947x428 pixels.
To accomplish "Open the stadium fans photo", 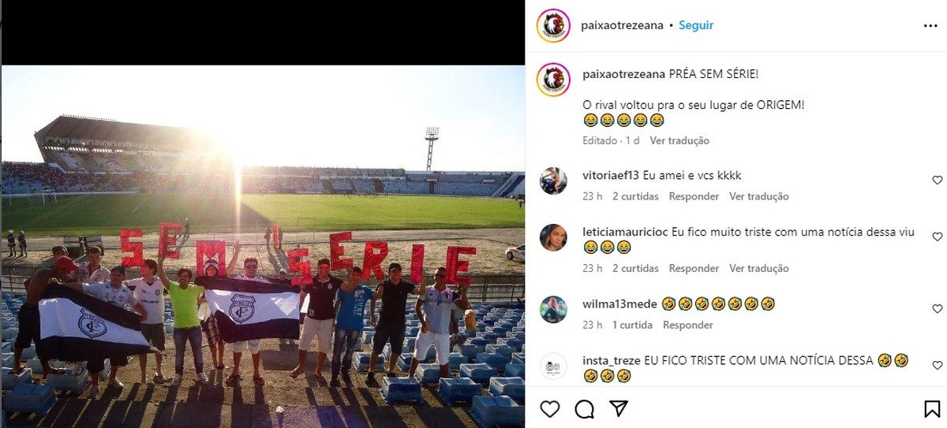I will pos(263,246).
